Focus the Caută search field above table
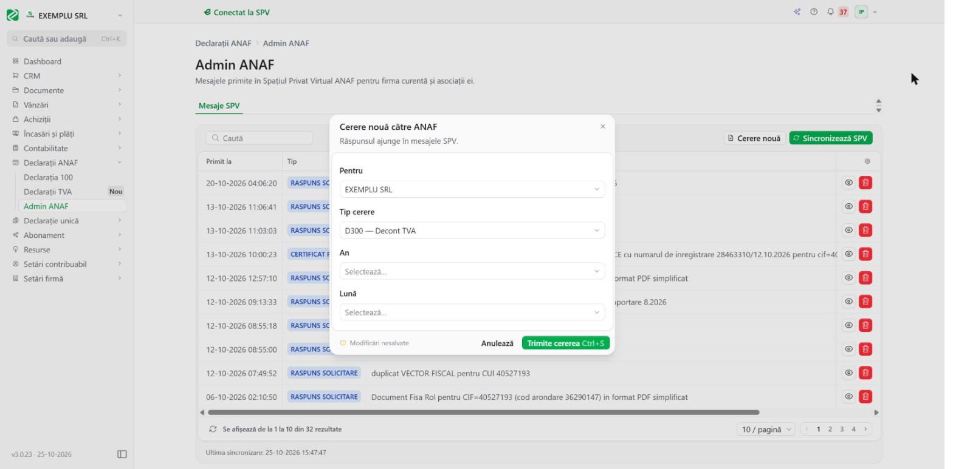Viewport: 953px width, 469px height. (x=259, y=138)
